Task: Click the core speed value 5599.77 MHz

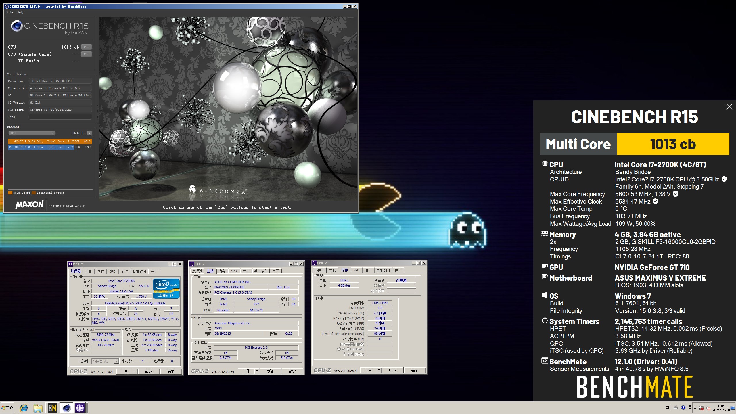Action: (x=106, y=335)
